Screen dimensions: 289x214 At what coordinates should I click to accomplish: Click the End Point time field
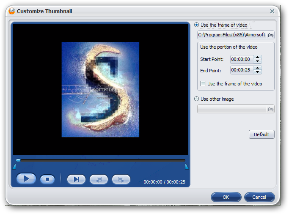tap(242, 70)
